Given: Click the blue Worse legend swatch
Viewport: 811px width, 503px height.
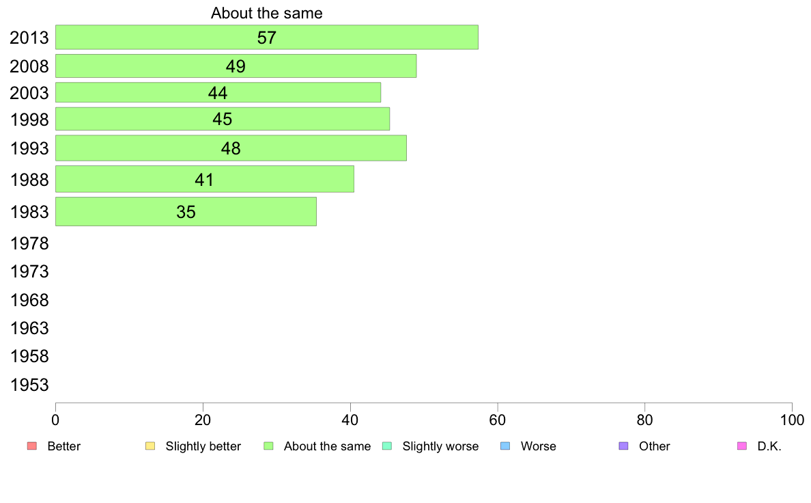Looking at the screenshot, I should pos(505,446).
